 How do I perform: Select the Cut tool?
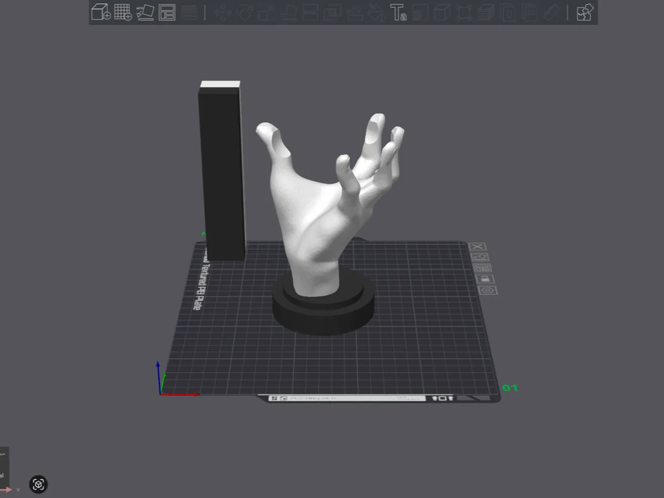point(312,12)
